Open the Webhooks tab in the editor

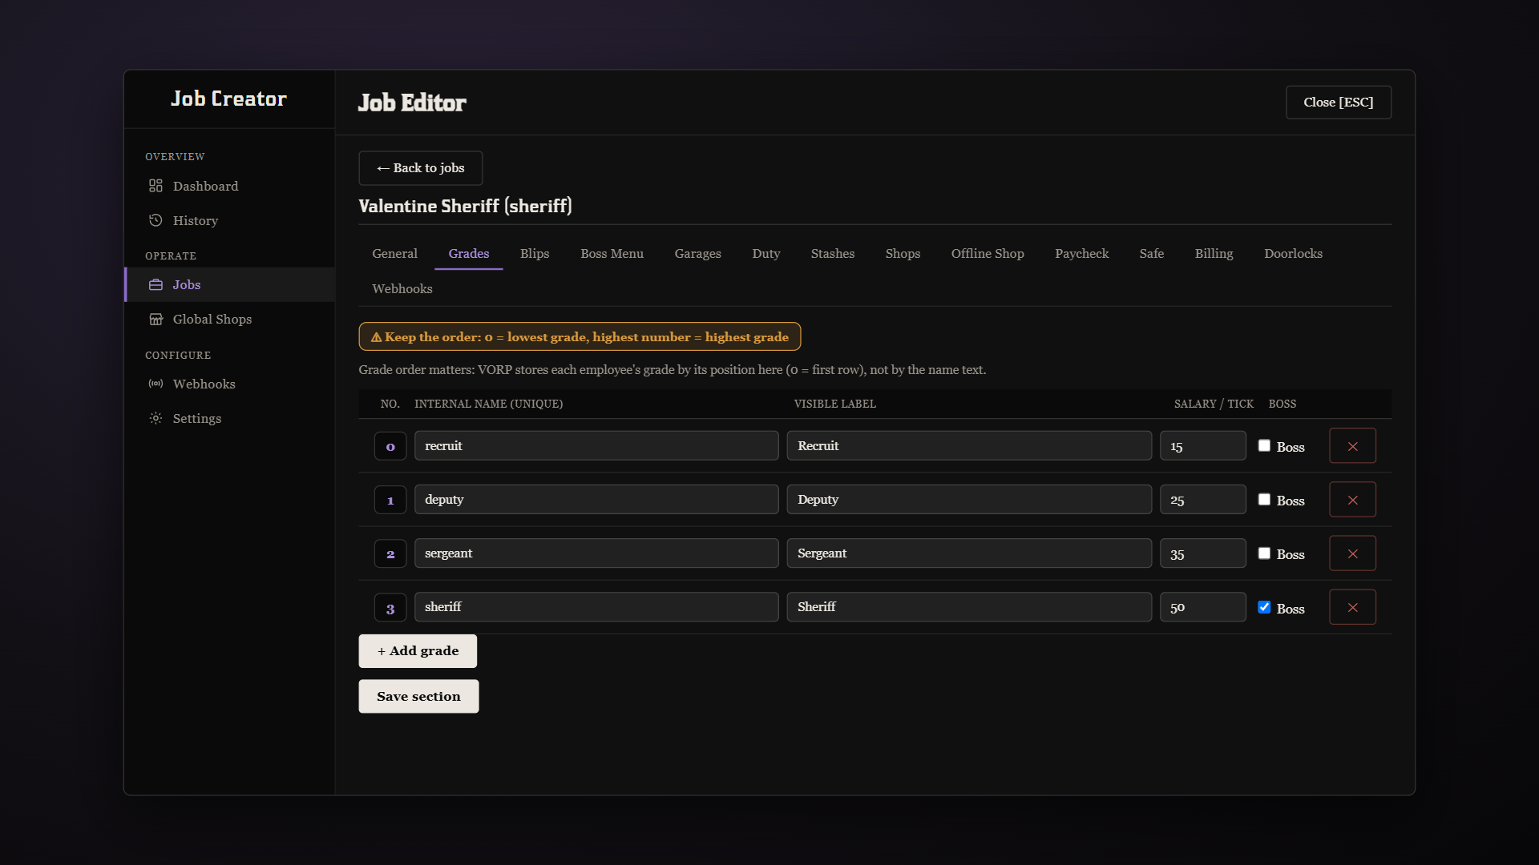point(402,289)
